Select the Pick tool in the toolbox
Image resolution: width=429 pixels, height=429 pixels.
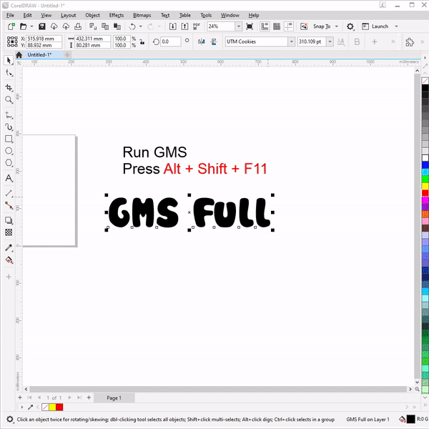tap(9, 60)
